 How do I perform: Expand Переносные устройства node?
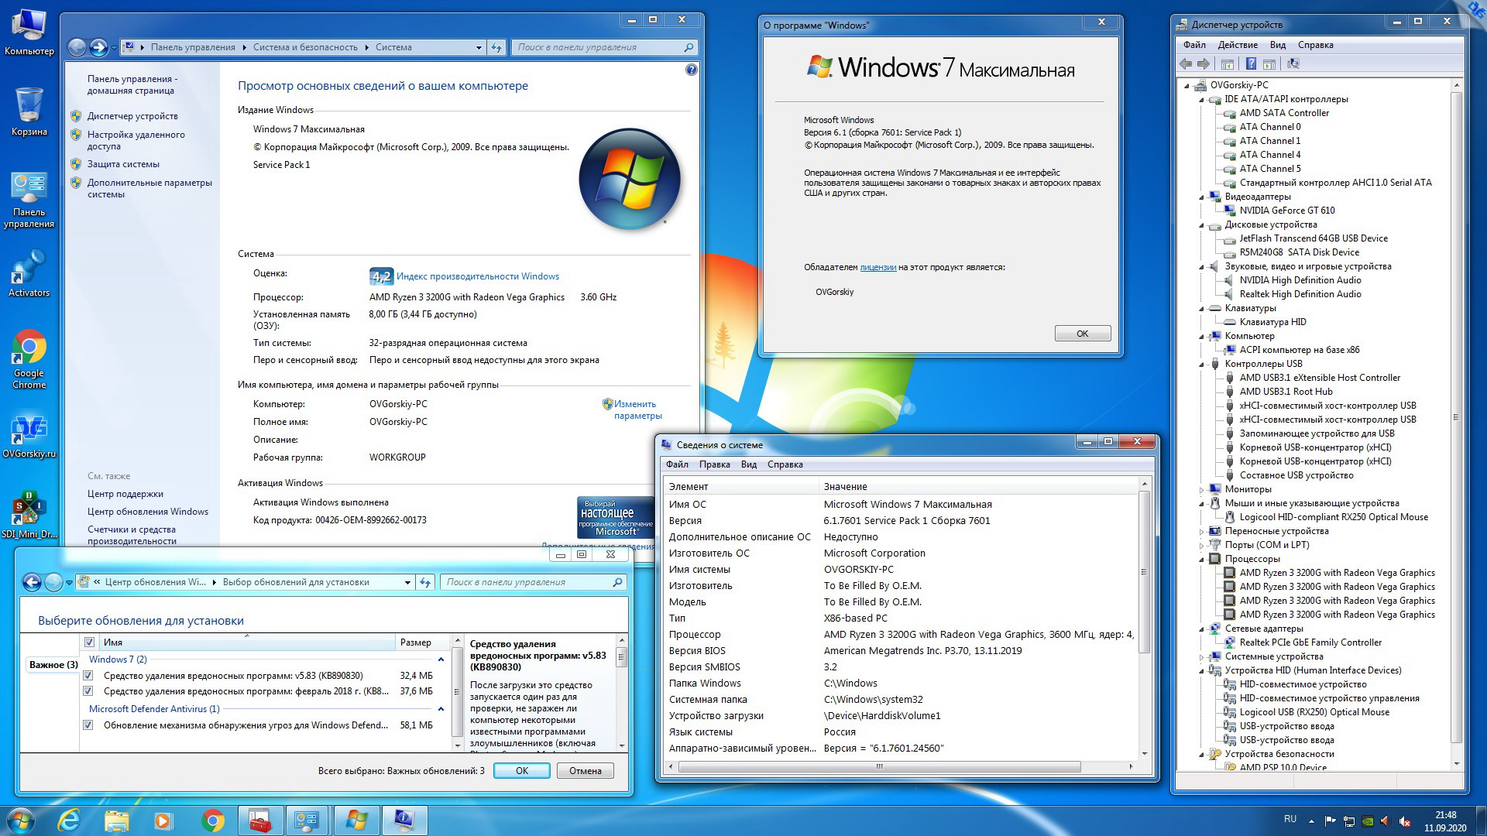pos(1202,531)
